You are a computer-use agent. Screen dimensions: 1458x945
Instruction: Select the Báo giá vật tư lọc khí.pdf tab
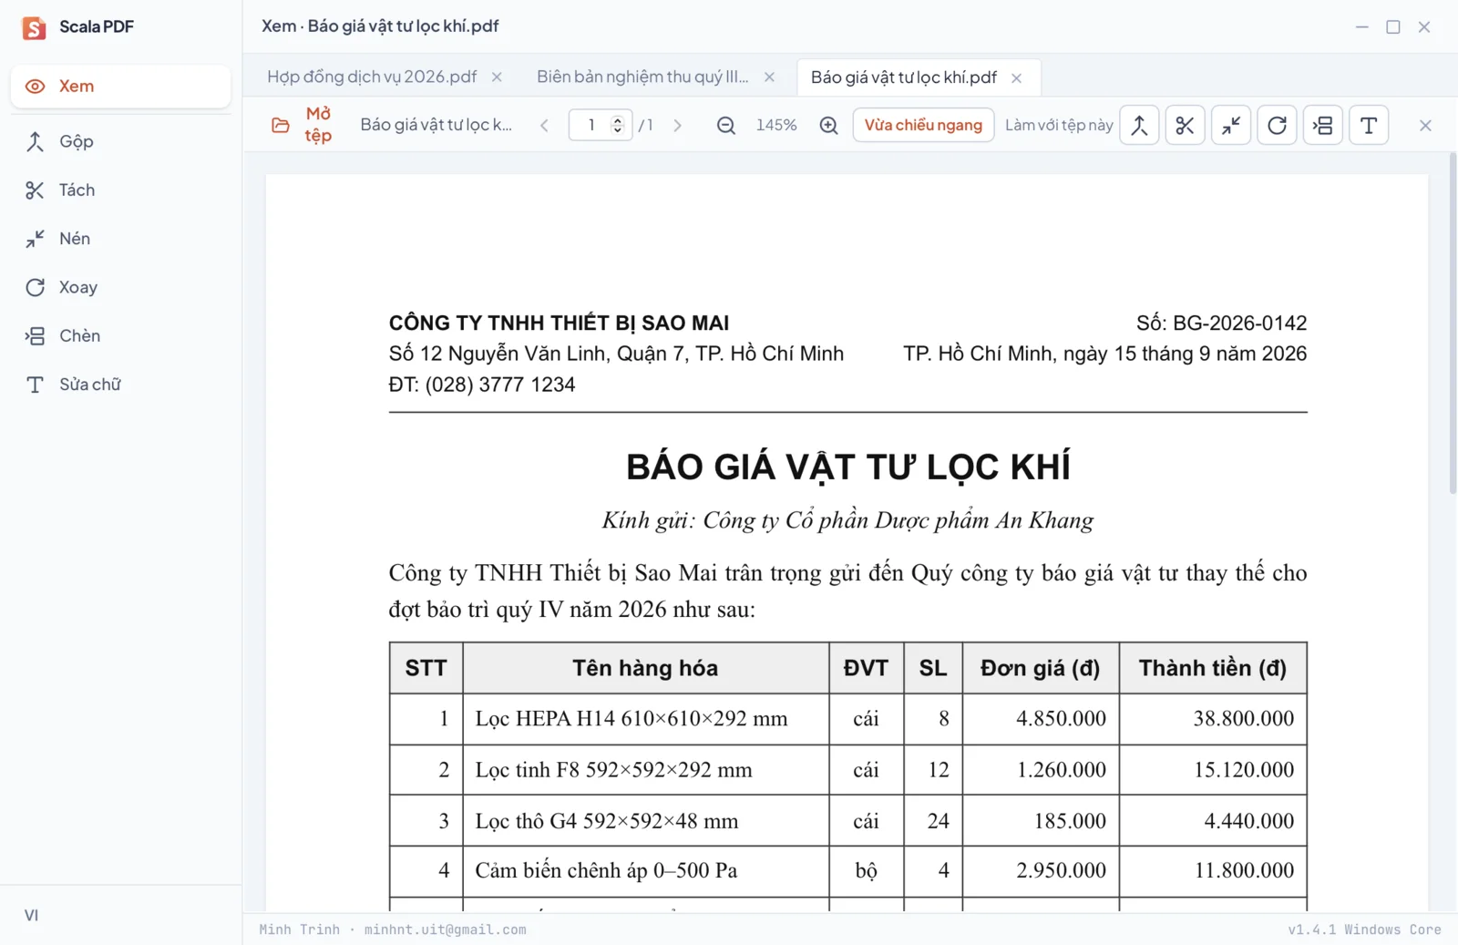903,77
